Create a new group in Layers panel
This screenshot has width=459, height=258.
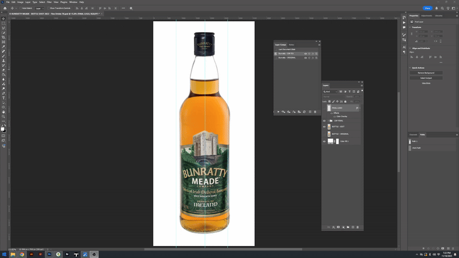[x=348, y=227]
